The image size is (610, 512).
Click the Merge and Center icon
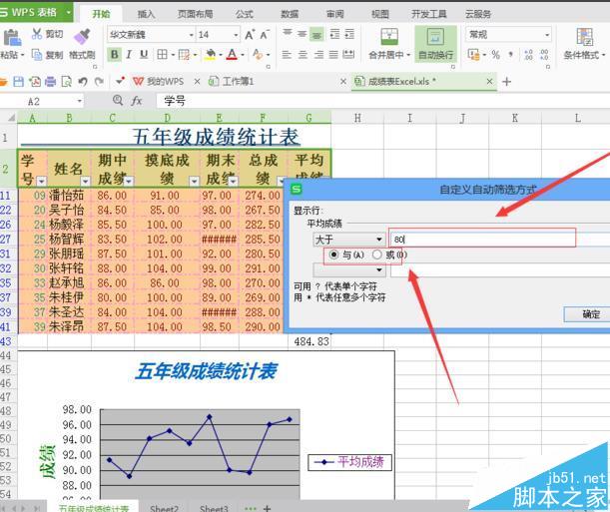[x=389, y=37]
